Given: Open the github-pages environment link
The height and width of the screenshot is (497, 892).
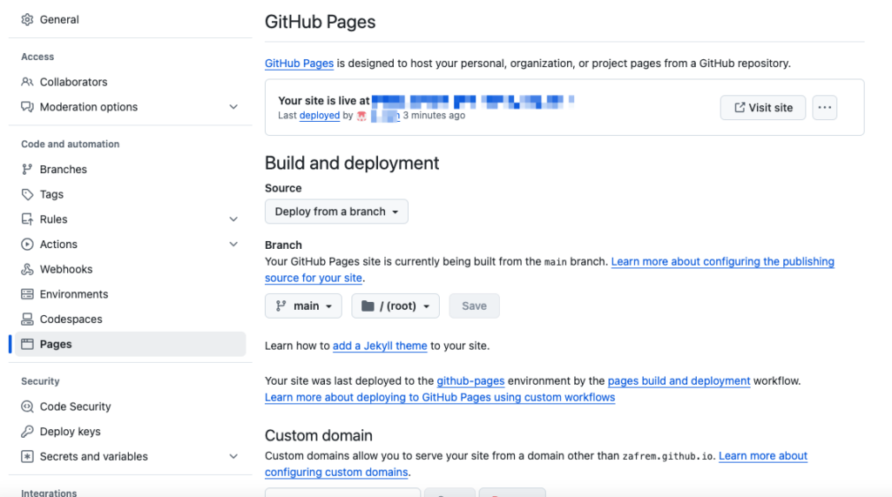Looking at the screenshot, I should (x=470, y=381).
